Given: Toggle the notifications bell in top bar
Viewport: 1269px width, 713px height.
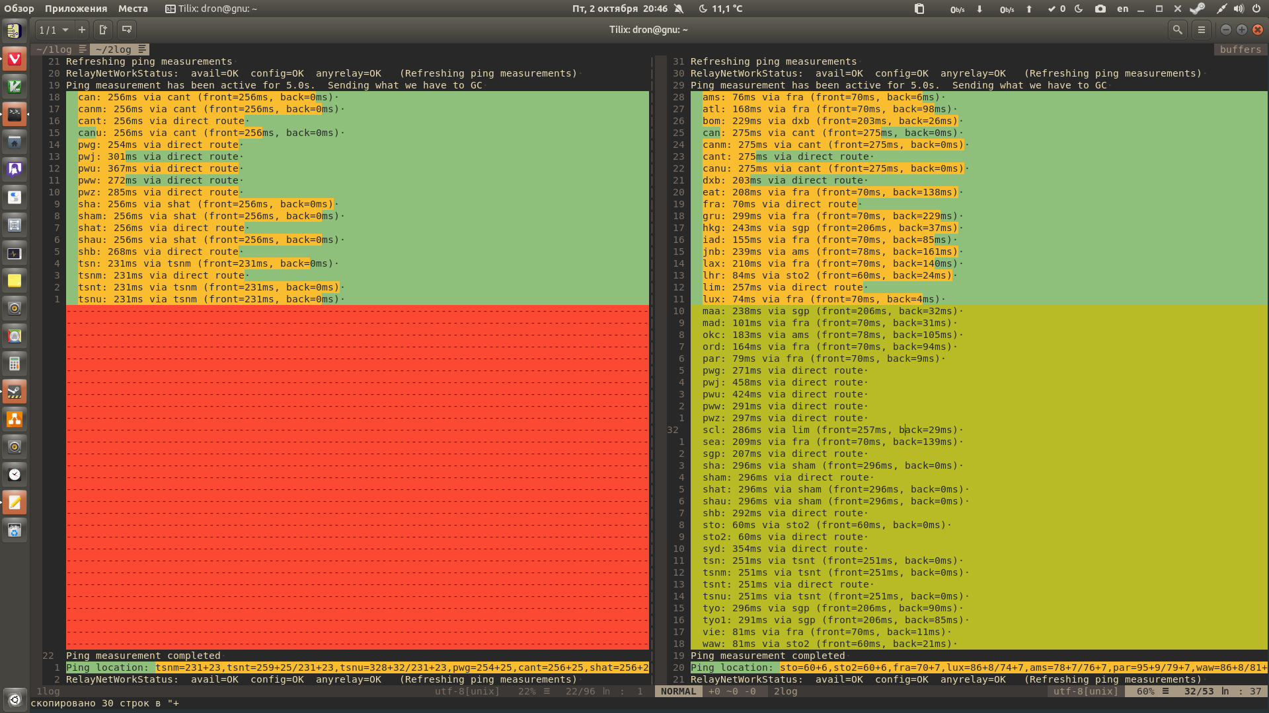Looking at the screenshot, I should coord(679,9).
